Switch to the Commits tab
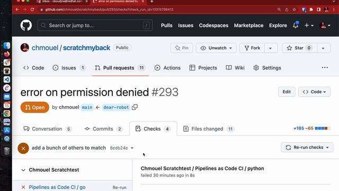 103,129
